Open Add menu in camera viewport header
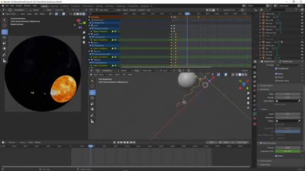Image resolution: width=305 pixels, height=171 pixels. coord(36,14)
